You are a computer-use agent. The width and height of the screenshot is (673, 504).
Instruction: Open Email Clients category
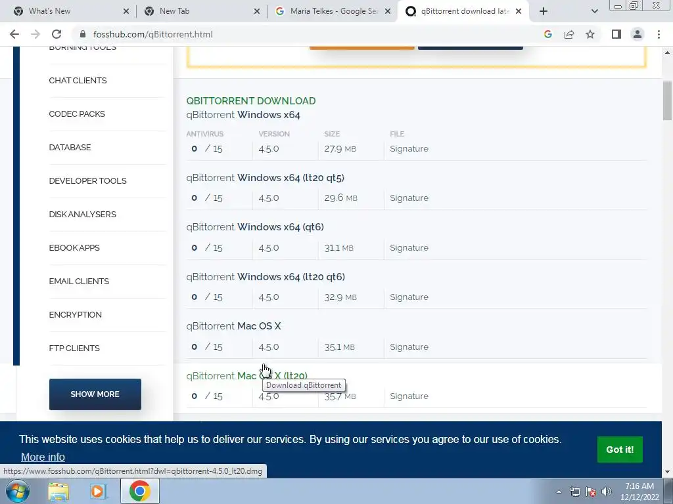coord(79,281)
